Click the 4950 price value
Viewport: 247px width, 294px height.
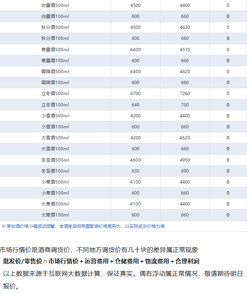tap(185, 160)
